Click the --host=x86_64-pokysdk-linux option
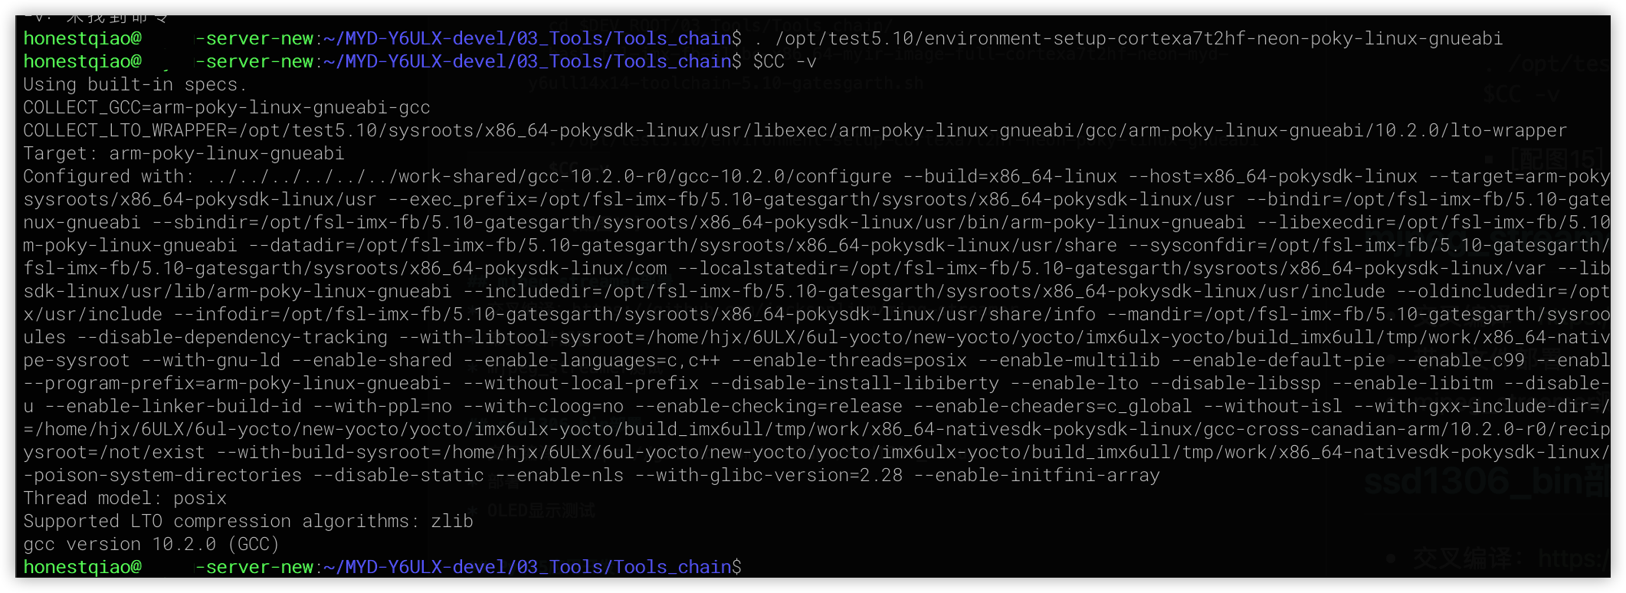The width and height of the screenshot is (1626, 593). click(x=1273, y=176)
